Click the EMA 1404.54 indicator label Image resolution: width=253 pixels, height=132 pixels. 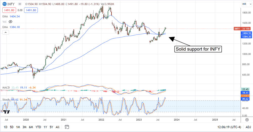tap(11, 16)
